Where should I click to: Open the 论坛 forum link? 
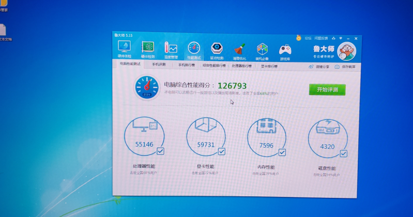pyautogui.click(x=308, y=38)
